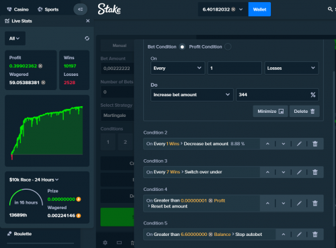Delete Condition 4 with trash icon
Viewport: 336px width, 248px height.
point(315,203)
